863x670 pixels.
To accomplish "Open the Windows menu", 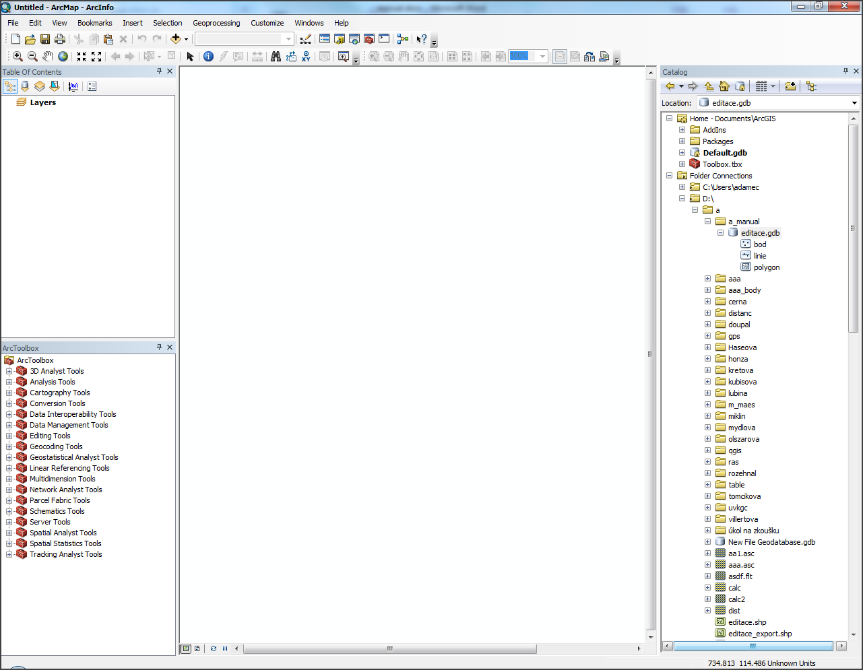I will (x=309, y=23).
